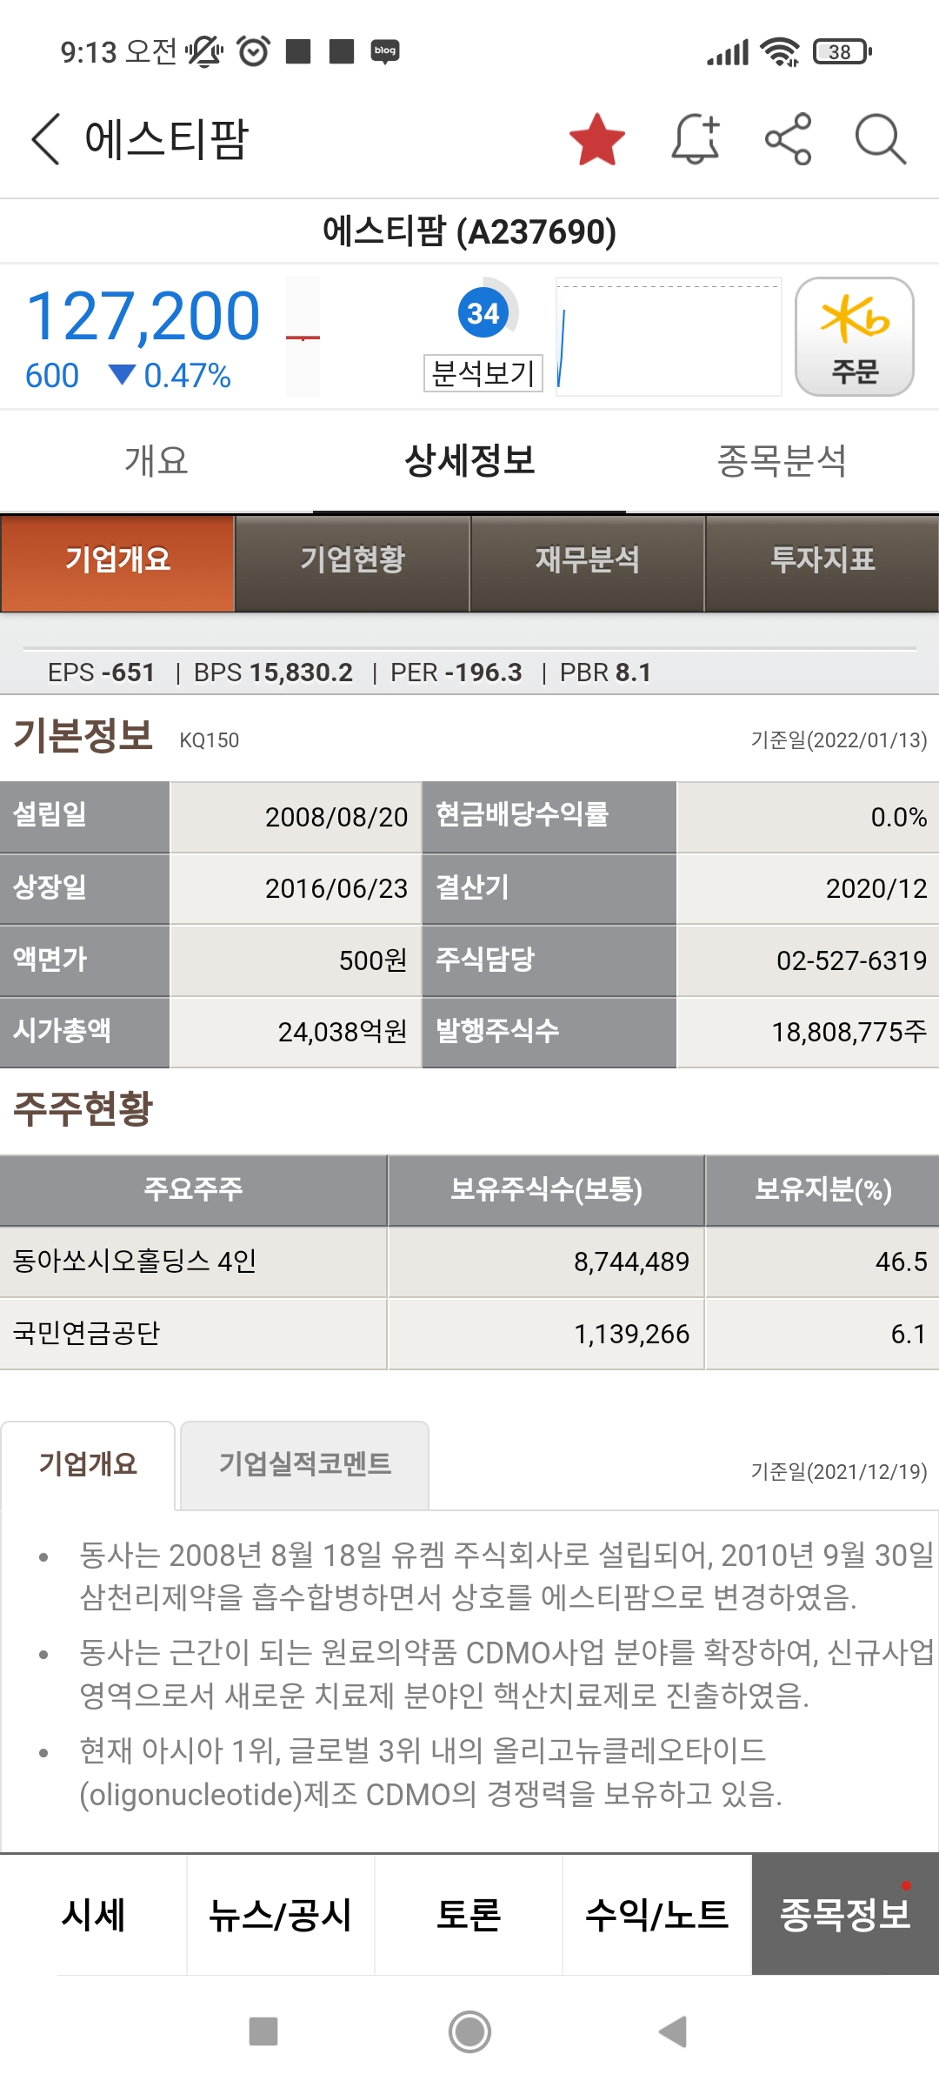The width and height of the screenshot is (939, 2088).
Task: Tap the KQ150 index label
Action: pyautogui.click(x=209, y=740)
